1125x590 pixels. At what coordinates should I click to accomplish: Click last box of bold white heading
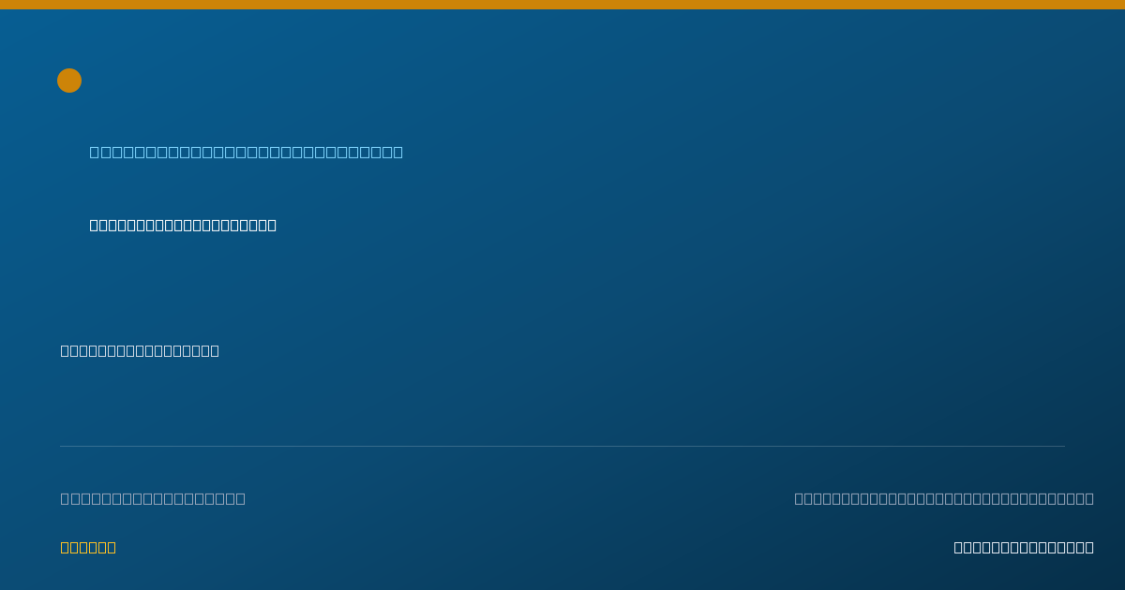pyautogui.click(x=271, y=225)
